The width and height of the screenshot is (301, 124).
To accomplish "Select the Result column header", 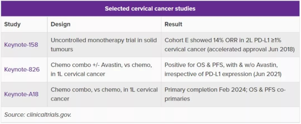I will [x=173, y=24].
